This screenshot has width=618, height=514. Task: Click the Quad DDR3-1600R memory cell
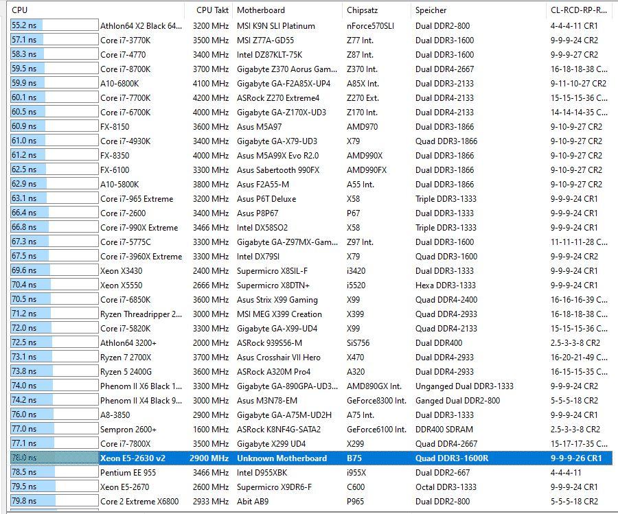452,458
